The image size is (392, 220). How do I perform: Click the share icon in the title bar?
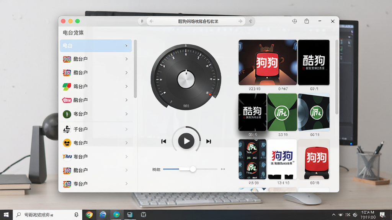(x=307, y=21)
